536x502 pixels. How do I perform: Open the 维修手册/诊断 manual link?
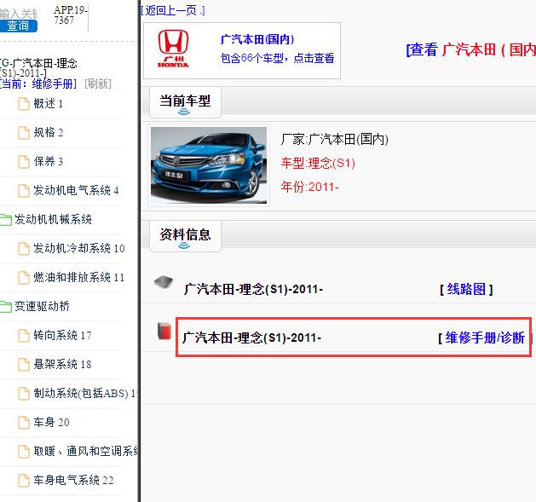pyautogui.click(x=485, y=338)
